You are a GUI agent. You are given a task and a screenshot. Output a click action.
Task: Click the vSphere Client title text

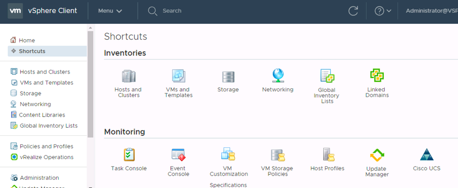53,11
